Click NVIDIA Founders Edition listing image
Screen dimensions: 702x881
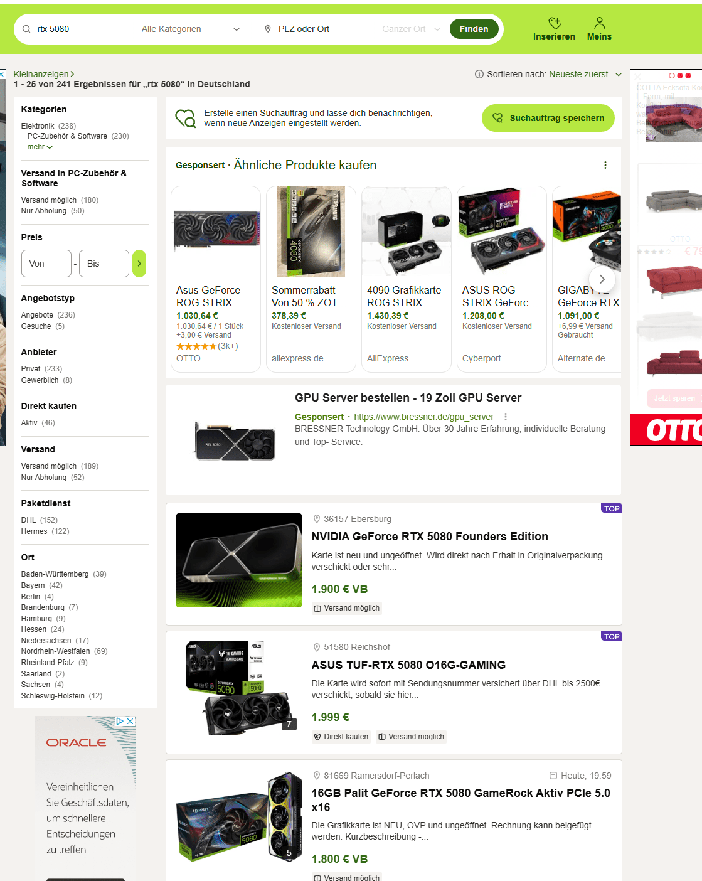click(239, 560)
